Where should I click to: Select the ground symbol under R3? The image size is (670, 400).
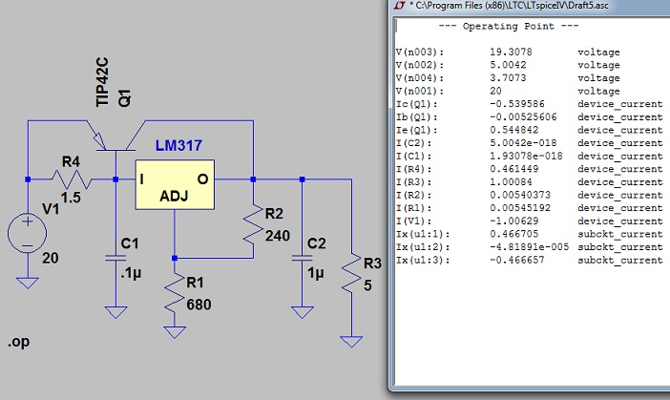[352, 340]
